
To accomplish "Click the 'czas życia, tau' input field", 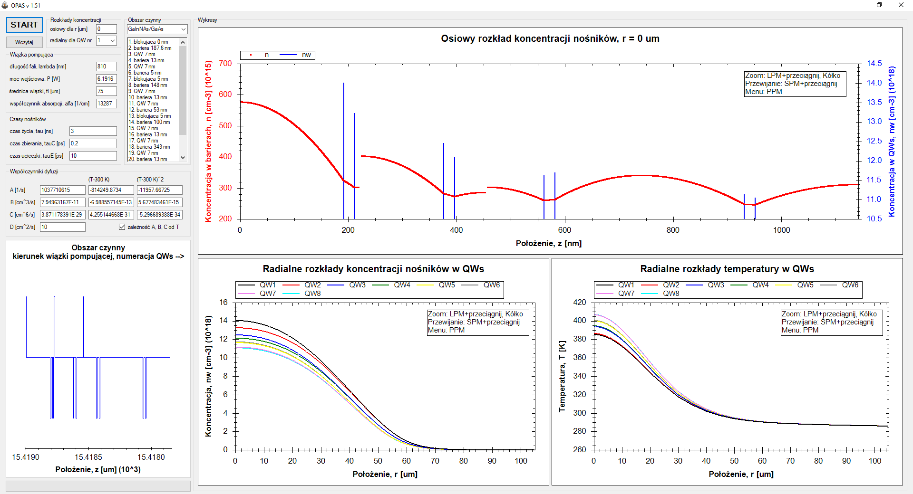I will point(93,131).
